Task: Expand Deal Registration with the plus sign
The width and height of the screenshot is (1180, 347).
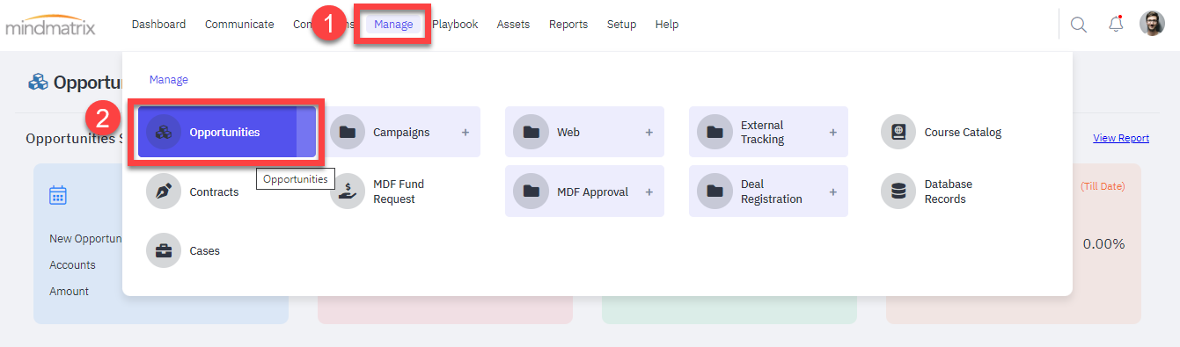Action: 832,192
